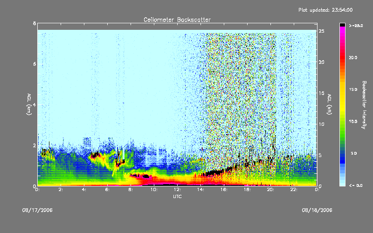The image size is (373, 233).
Task: Click the 4 km tick label
Action: click(35, 104)
